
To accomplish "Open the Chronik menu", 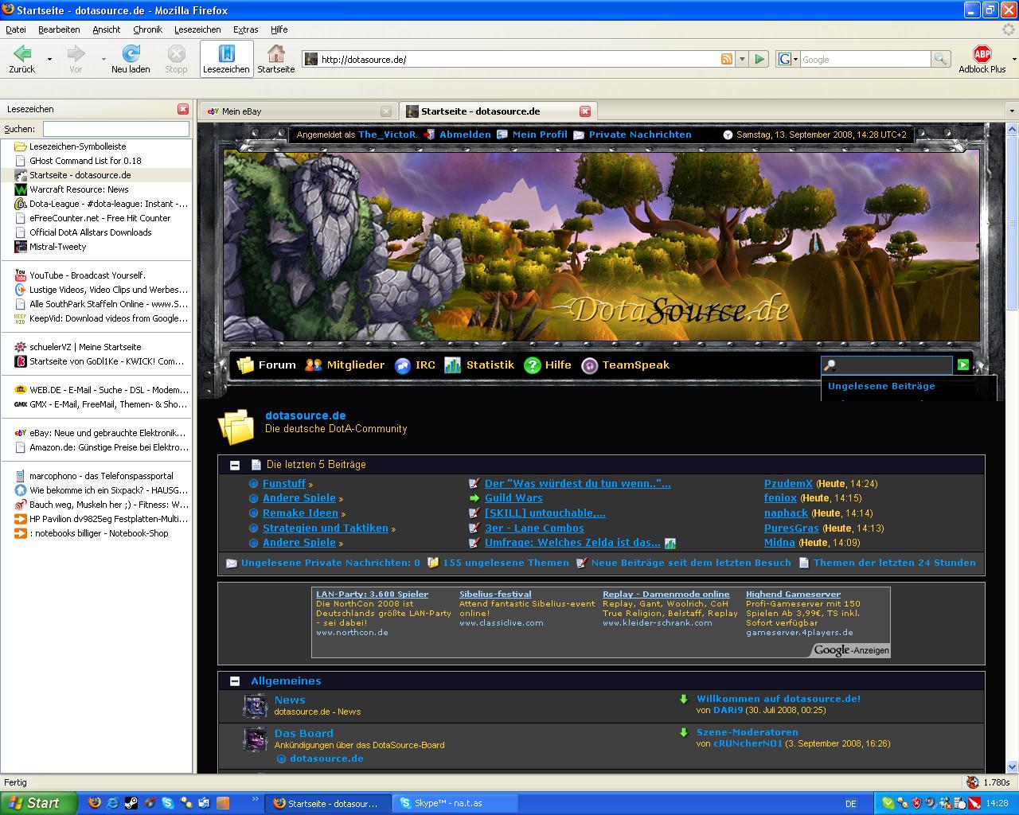I will point(147,29).
